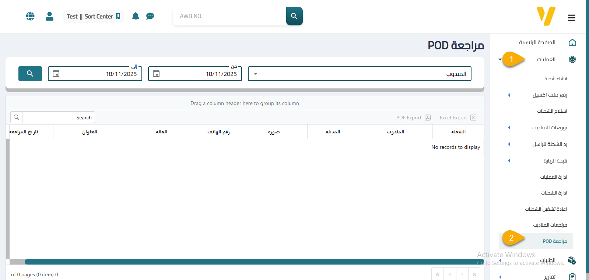Expand the رفع ملف اكسيل submenu arrow
This screenshot has height=280, width=589.
pos(509,95)
